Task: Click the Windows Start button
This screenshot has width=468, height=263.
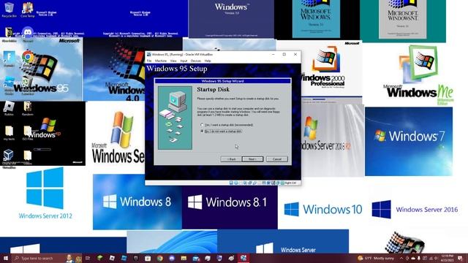Action: pyautogui.click(x=6, y=258)
